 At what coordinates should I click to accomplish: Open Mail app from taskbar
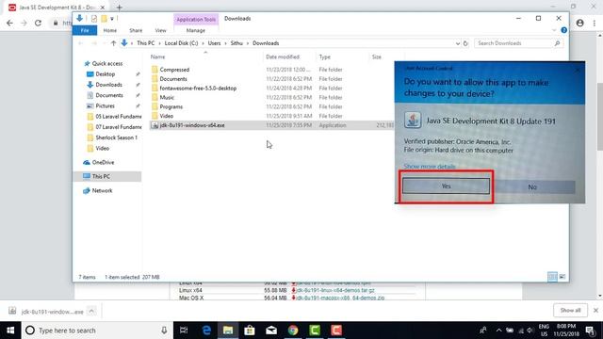pyautogui.click(x=271, y=331)
